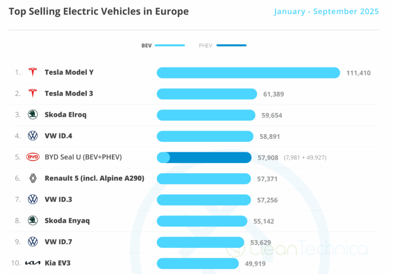The height and width of the screenshot is (274, 399).
Task: Click the January - September 2025 date label
Action: [x=326, y=12]
